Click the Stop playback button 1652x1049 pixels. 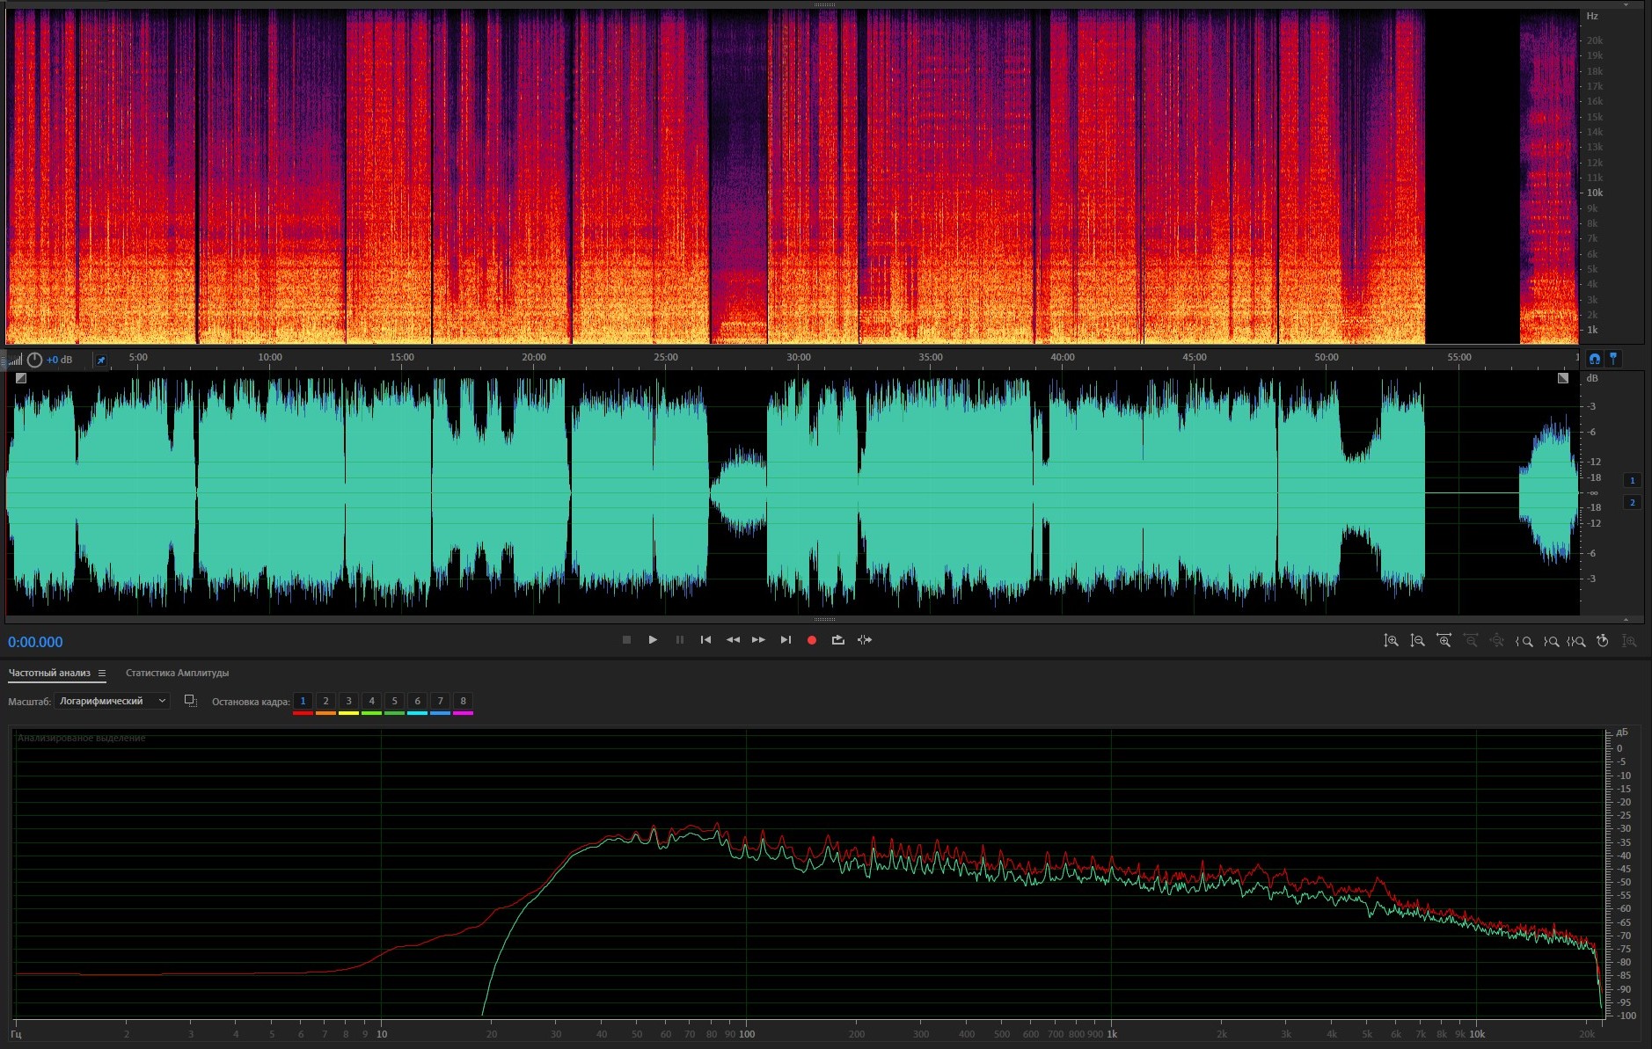[626, 640]
